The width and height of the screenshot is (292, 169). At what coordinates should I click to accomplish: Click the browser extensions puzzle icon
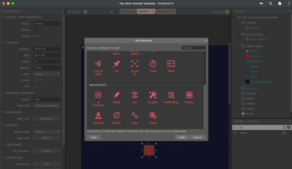[x=280, y=3]
